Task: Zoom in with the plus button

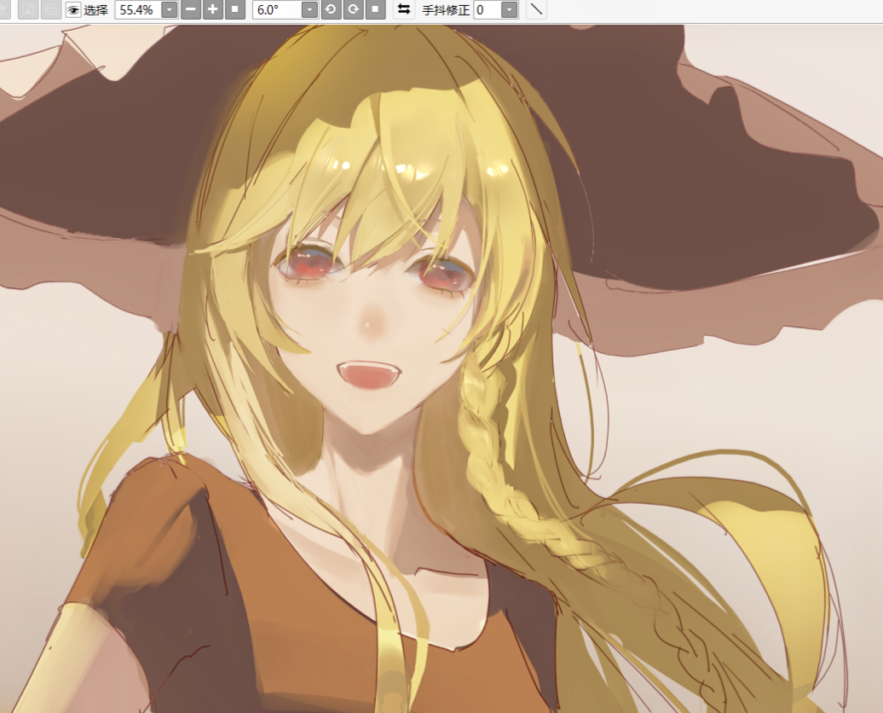Action: [212, 10]
